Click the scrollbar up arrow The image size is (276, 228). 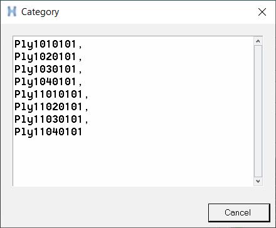258,41
